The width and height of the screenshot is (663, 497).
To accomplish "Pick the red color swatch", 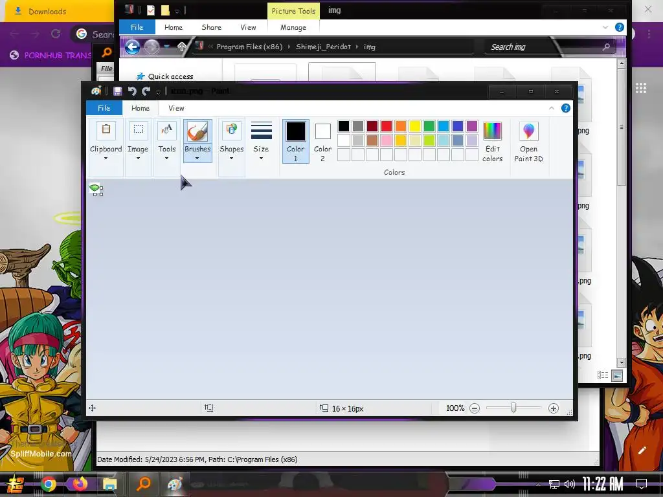I will 387,126.
